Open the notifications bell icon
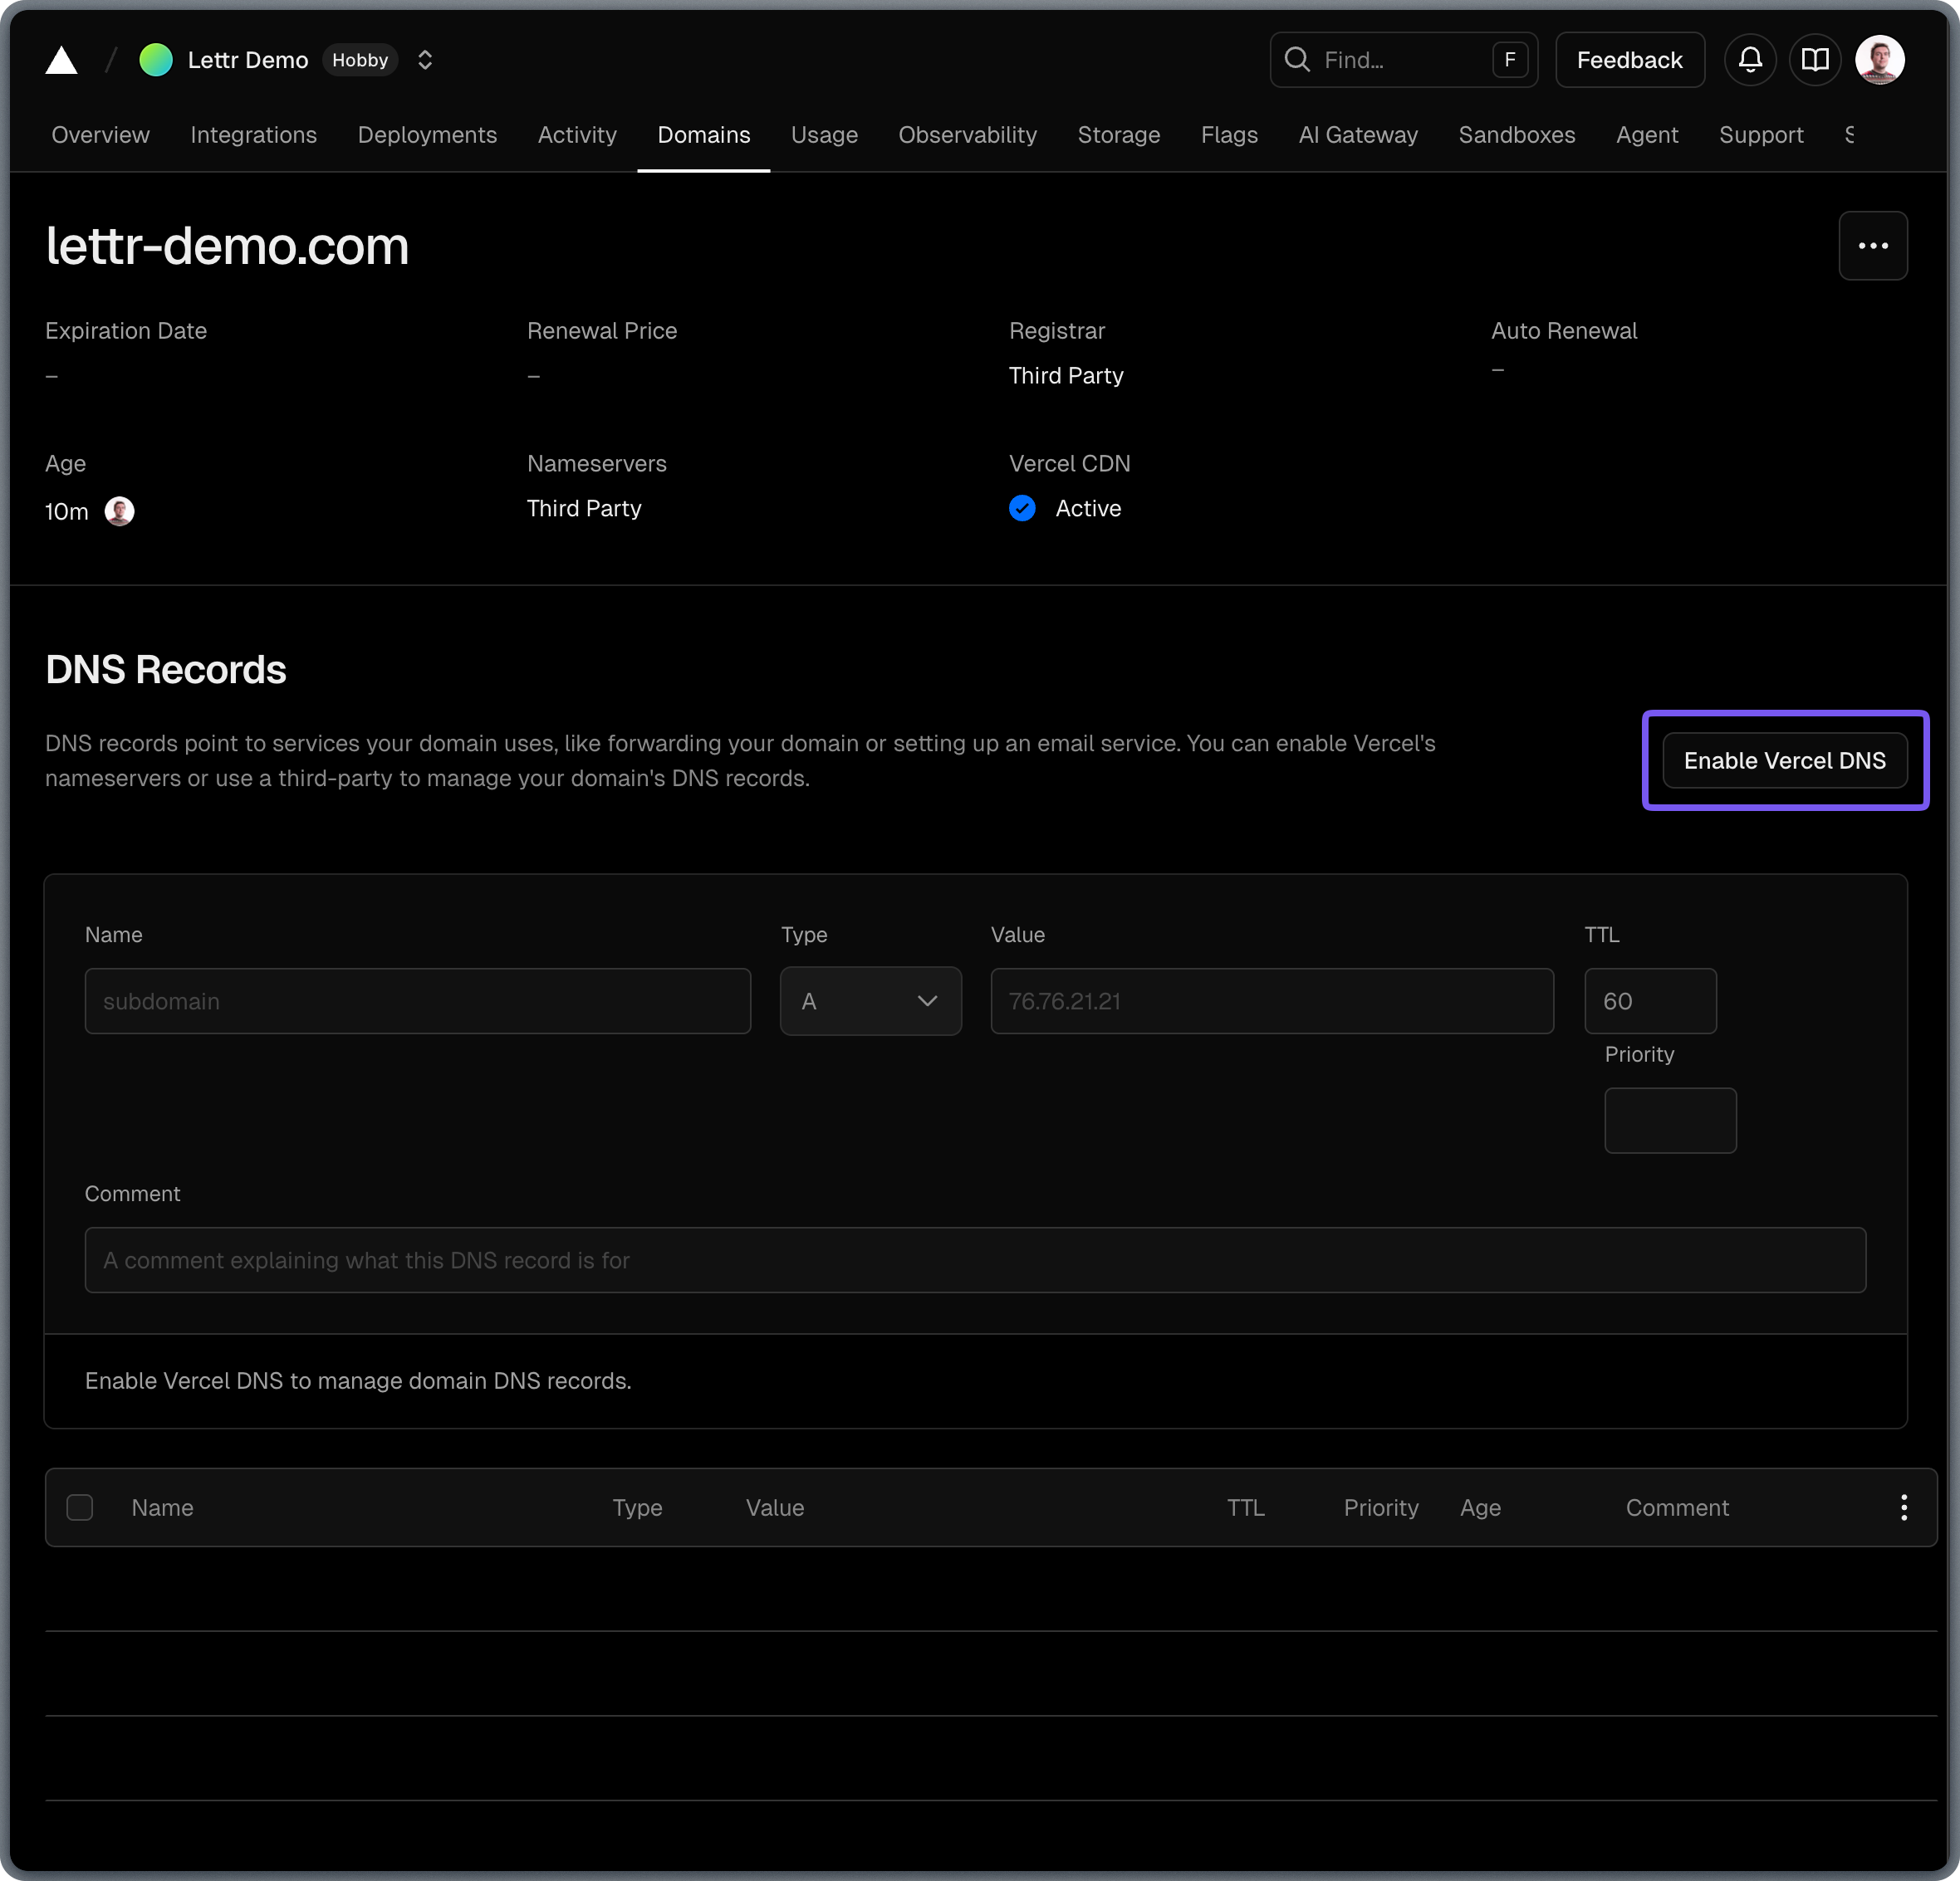Viewport: 1960px width, 1881px height. 1749,60
